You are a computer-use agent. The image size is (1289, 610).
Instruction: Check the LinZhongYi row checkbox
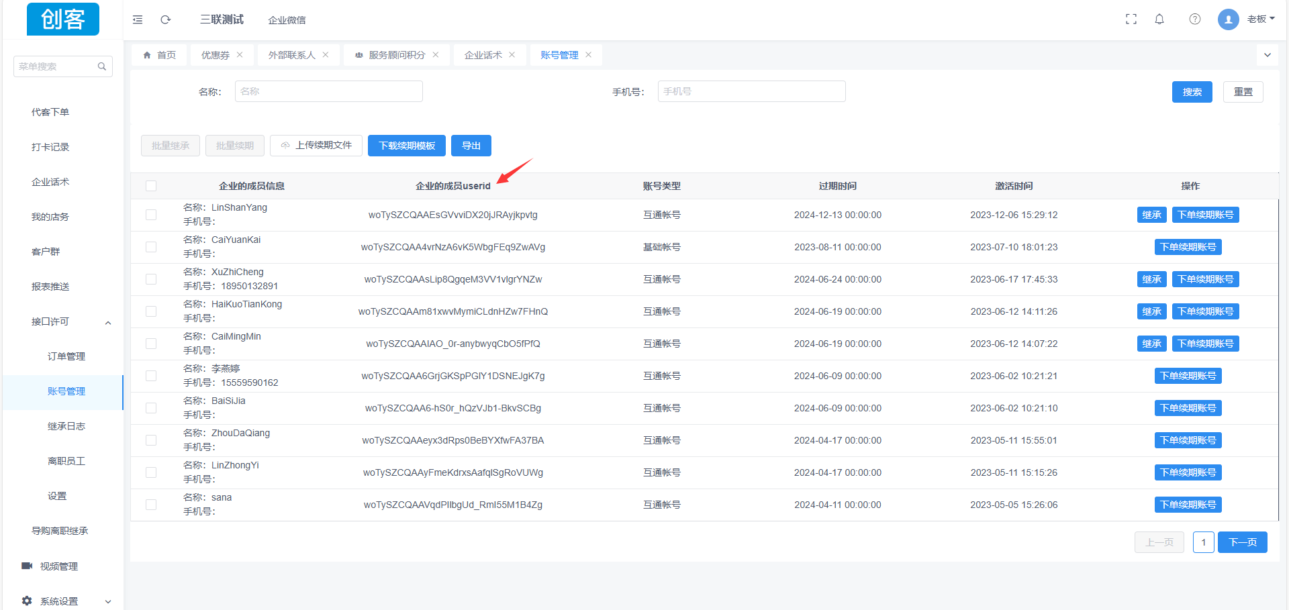[151, 472]
